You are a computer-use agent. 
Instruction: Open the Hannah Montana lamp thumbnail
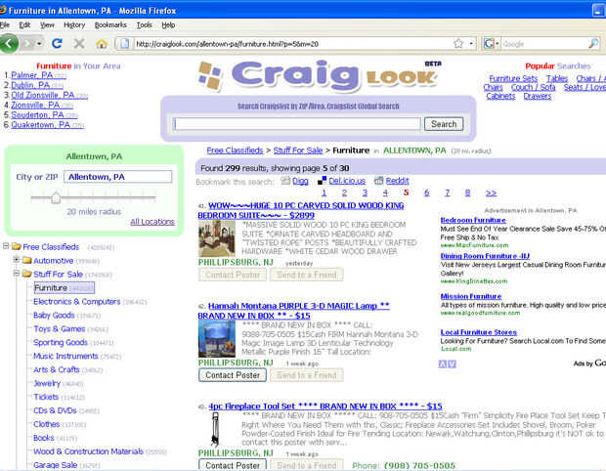pos(216,339)
